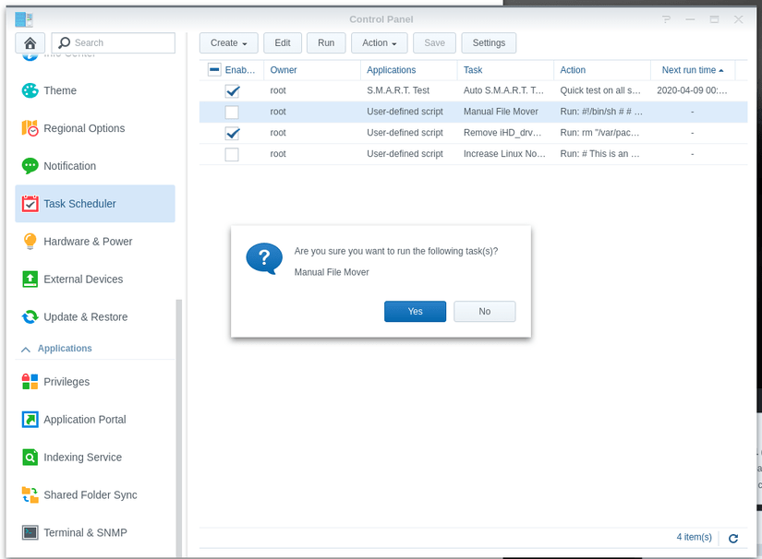Image resolution: width=762 pixels, height=559 pixels.
Task: Focus the Search input field
Action: (114, 42)
